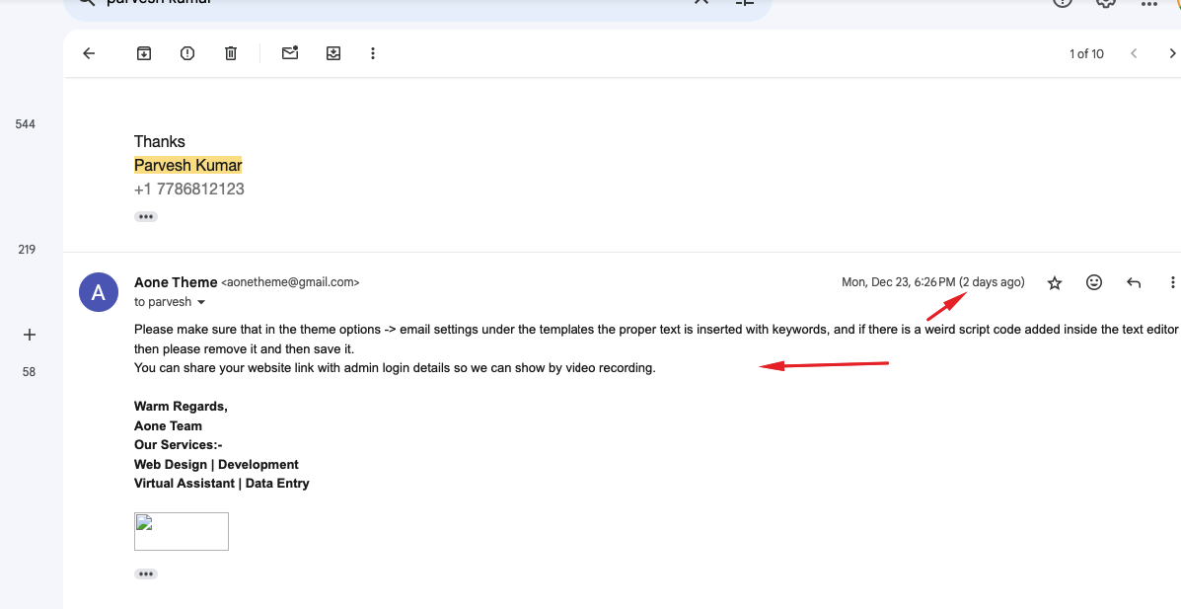Click 'to parvesh' recipient text
The height and width of the screenshot is (609, 1181).
[x=163, y=302]
